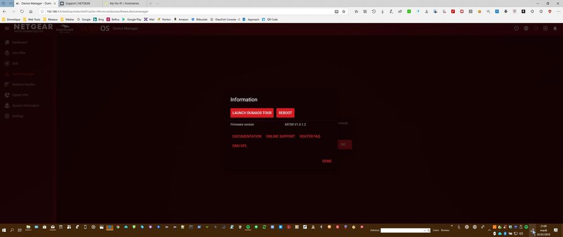Screen dimensions: 563x237
Task: Open Windows taskbar search
Action: click(12, 230)
